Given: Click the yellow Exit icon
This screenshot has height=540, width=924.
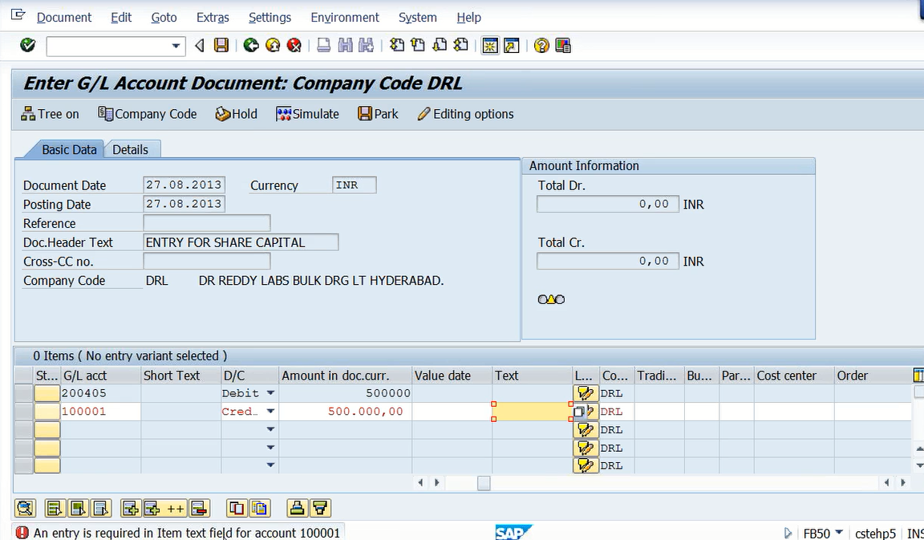Looking at the screenshot, I should click(x=272, y=46).
